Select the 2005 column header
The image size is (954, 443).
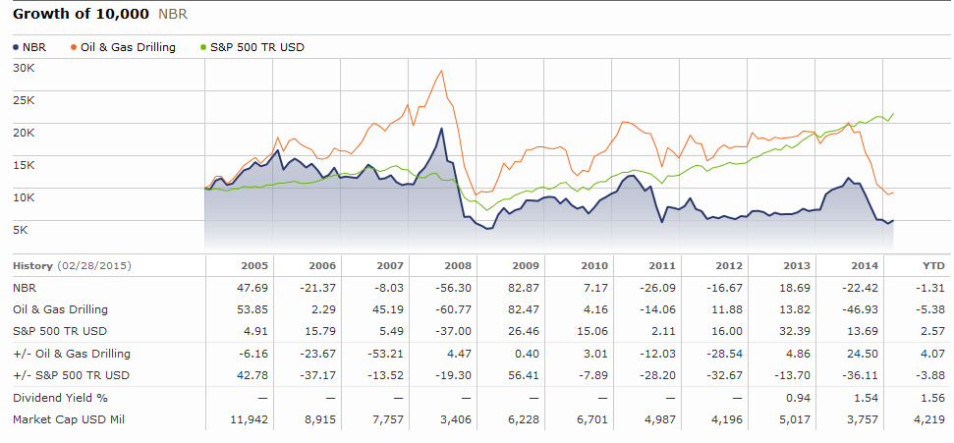[254, 266]
